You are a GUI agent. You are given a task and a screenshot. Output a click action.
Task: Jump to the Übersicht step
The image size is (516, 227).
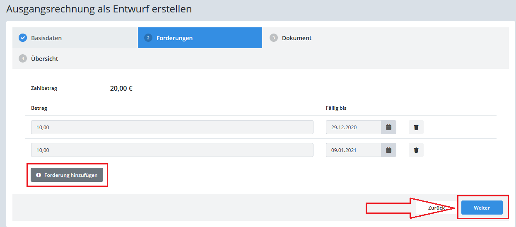(x=75, y=58)
